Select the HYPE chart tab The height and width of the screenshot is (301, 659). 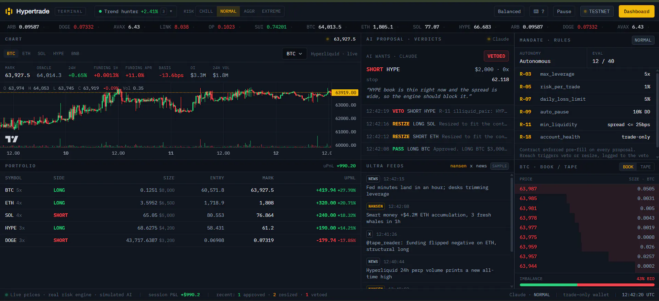coord(58,54)
